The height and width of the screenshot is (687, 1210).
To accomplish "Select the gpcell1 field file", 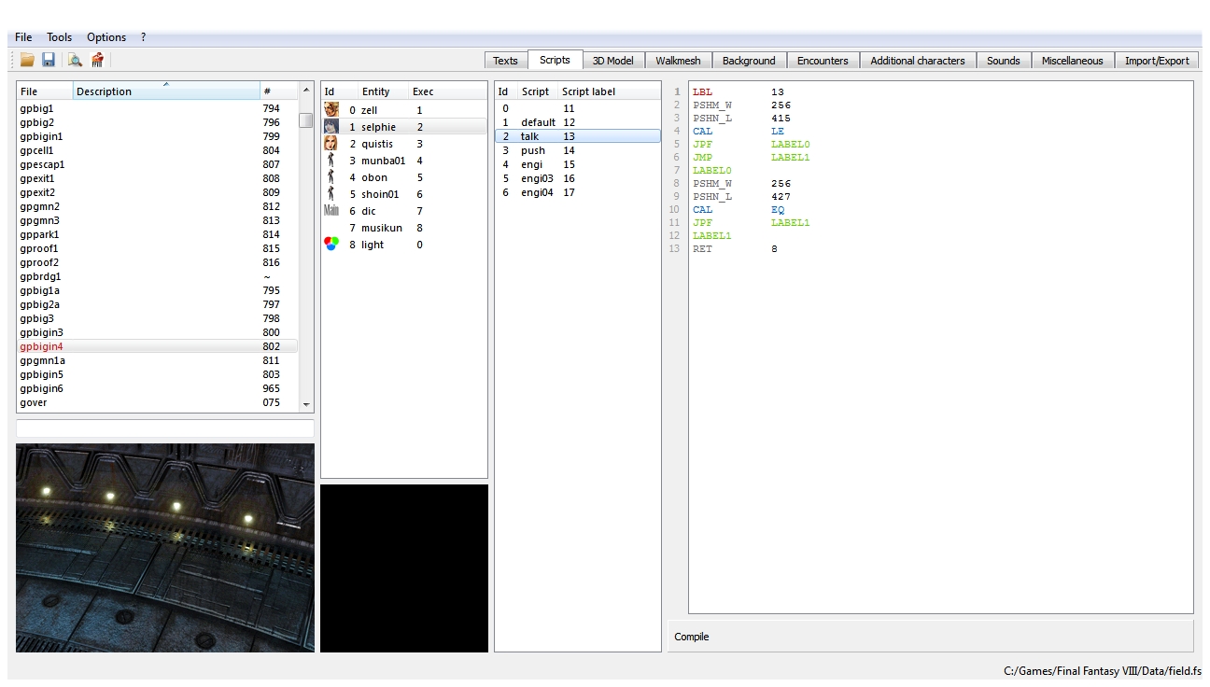I will (x=157, y=150).
